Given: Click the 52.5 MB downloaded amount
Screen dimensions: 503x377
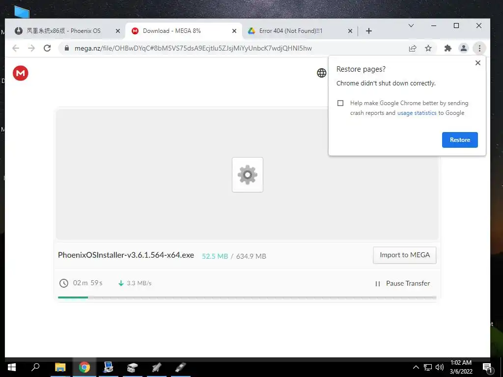Looking at the screenshot, I should (215, 256).
